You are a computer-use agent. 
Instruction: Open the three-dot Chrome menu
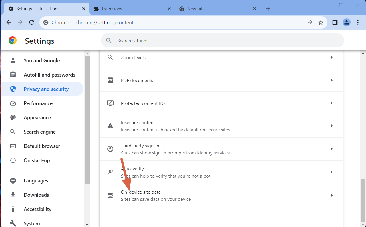click(x=358, y=22)
